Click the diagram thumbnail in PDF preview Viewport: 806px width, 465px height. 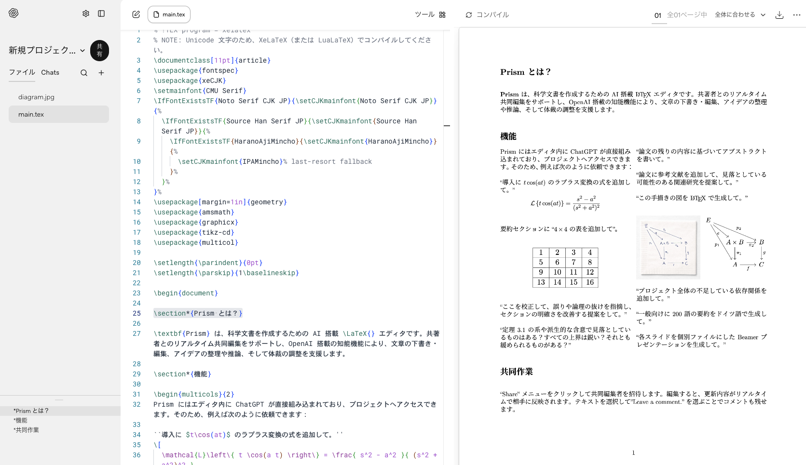(668, 247)
